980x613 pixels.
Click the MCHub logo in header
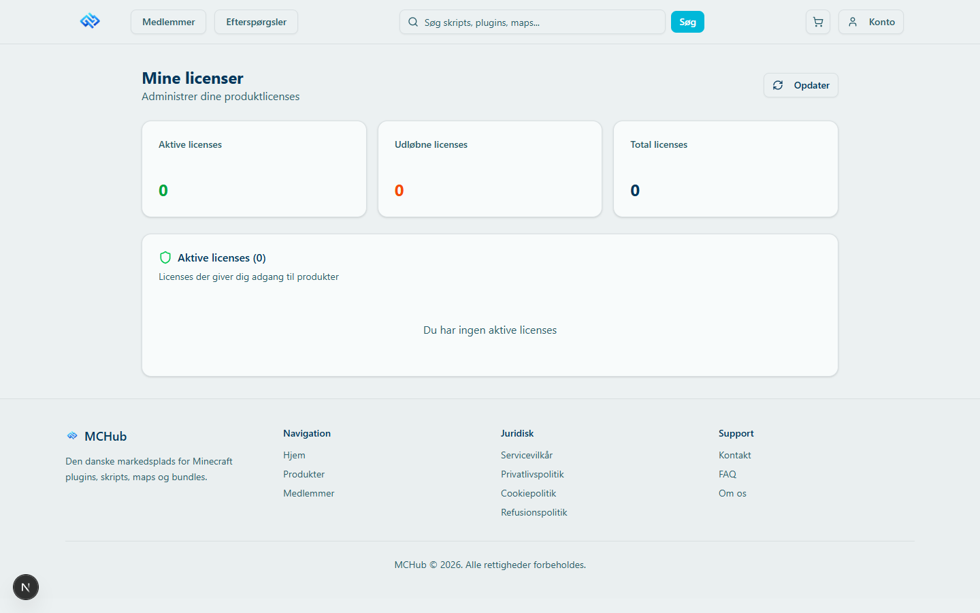pyautogui.click(x=90, y=22)
